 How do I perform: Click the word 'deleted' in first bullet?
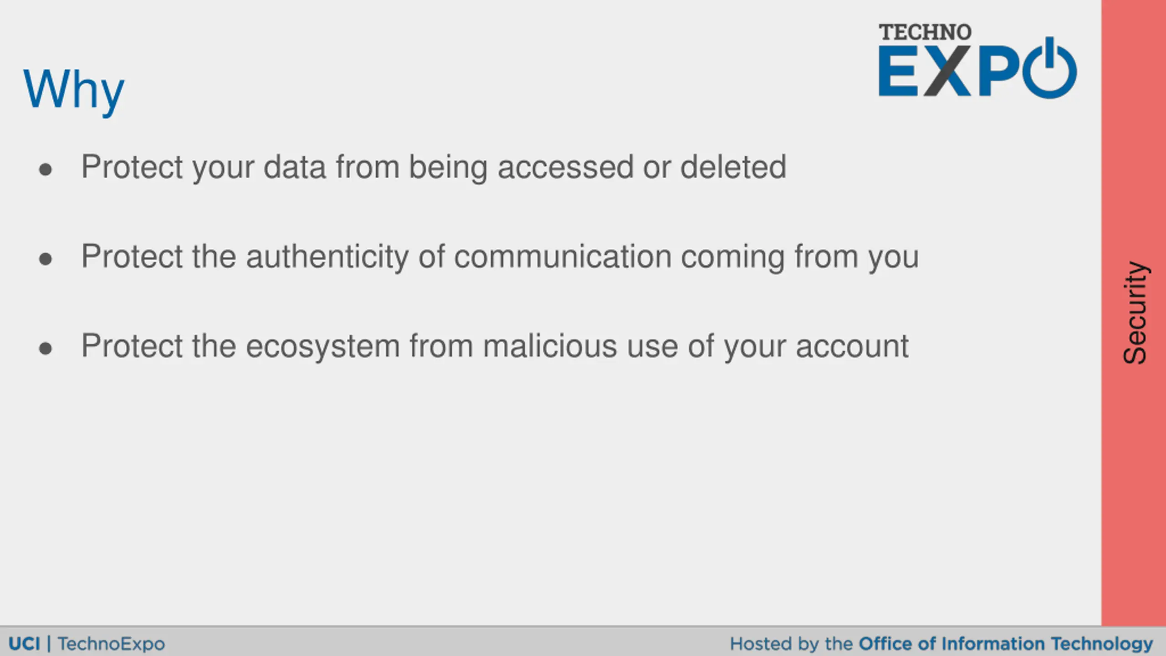coord(733,167)
